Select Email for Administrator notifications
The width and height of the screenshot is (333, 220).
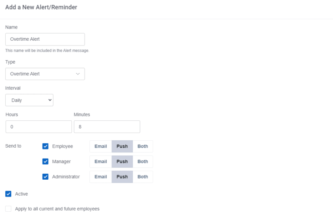click(x=101, y=177)
